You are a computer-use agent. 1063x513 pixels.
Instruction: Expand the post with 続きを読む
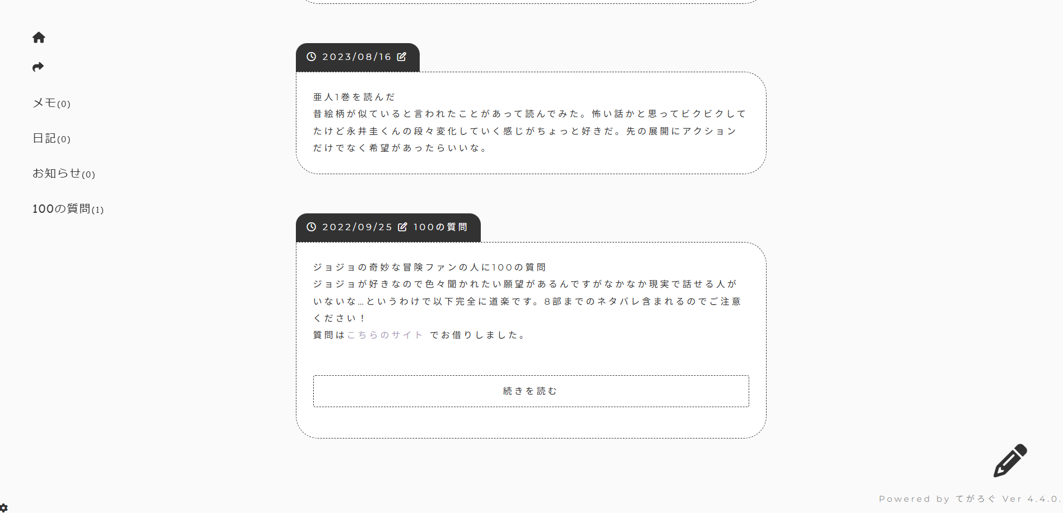pyautogui.click(x=531, y=391)
